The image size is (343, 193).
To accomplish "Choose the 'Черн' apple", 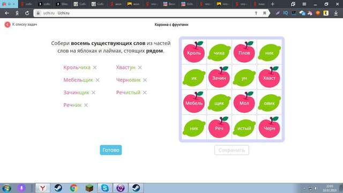I will click(x=269, y=128).
